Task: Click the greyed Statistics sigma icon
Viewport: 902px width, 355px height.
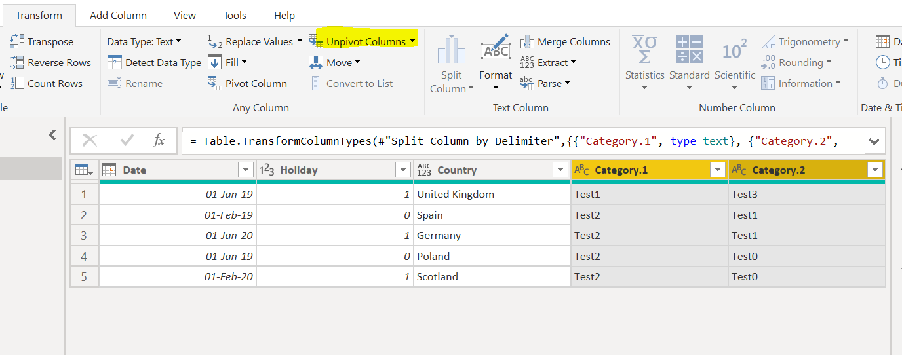Action: pos(644,50)
